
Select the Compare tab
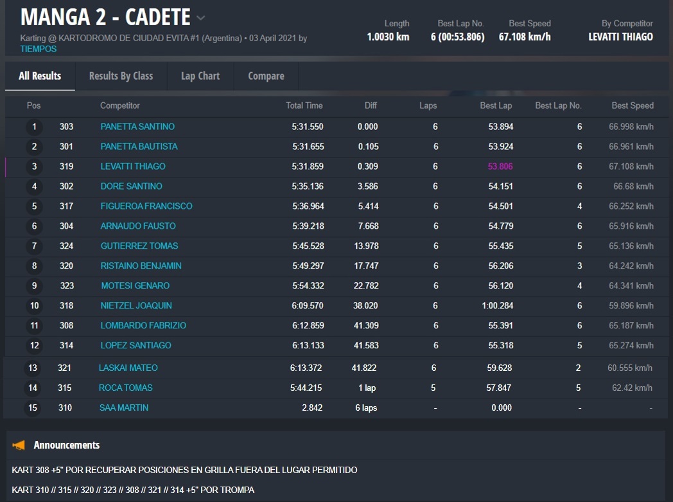266,76
